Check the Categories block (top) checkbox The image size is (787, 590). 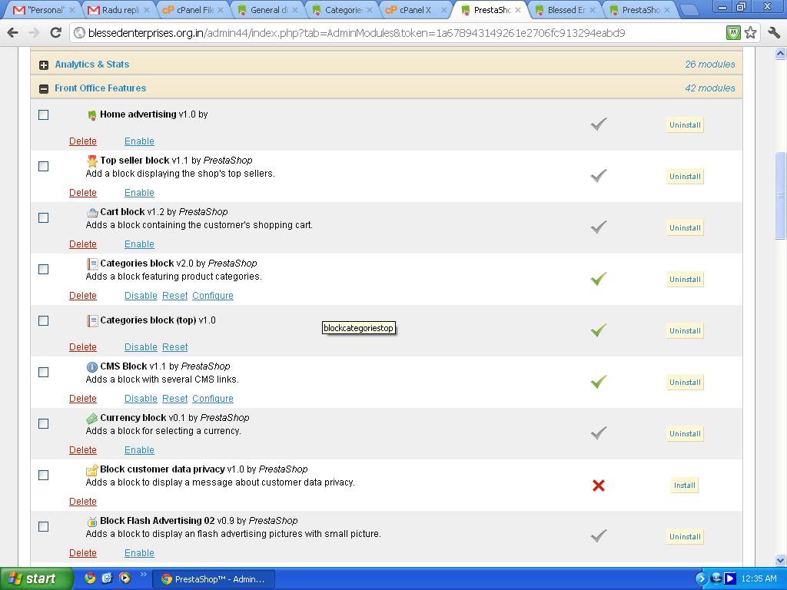pos(44,320)
